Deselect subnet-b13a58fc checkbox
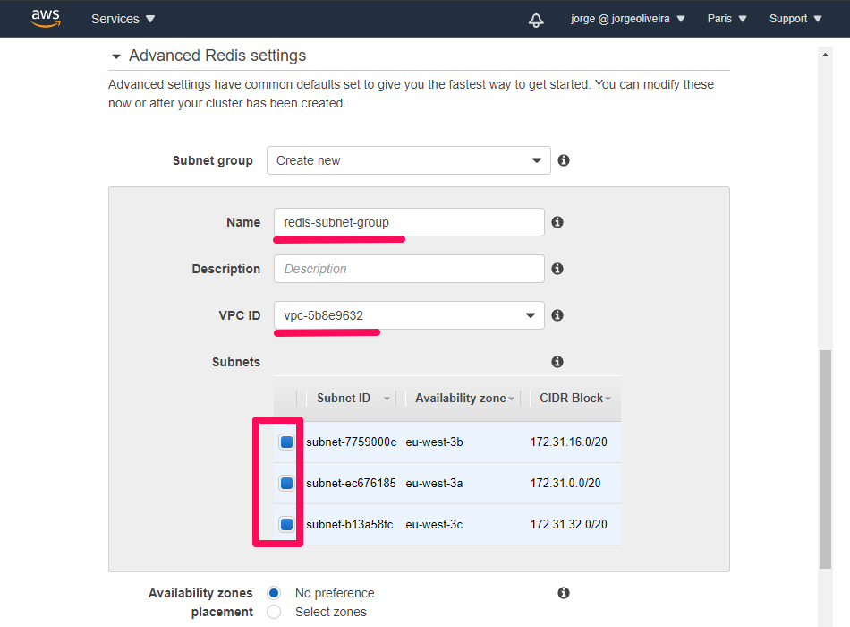Viewport: 850px width, 627px height. click(286, 525)
